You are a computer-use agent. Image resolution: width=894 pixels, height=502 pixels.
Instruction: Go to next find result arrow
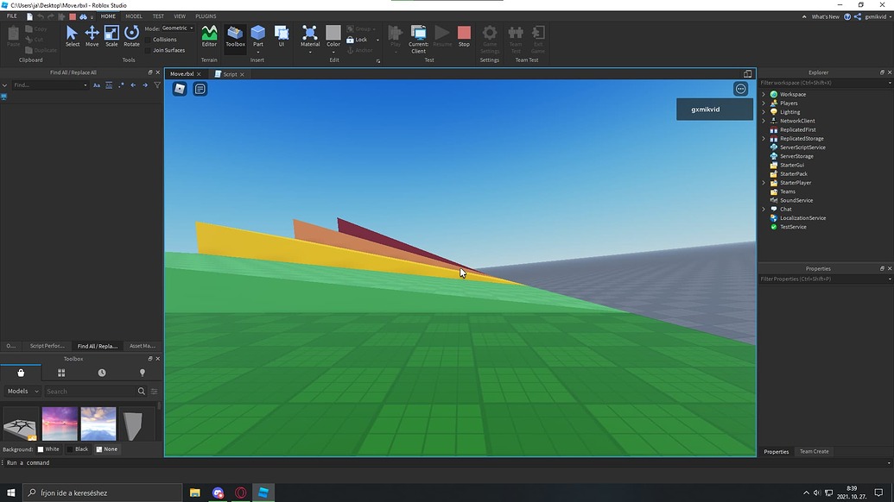click(x=145, y=85)
